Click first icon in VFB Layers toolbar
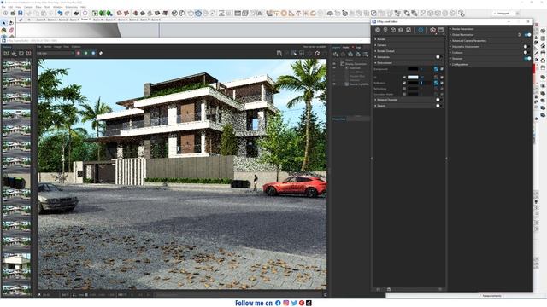Viewport: 547px width, 307px height. (336, 55)
